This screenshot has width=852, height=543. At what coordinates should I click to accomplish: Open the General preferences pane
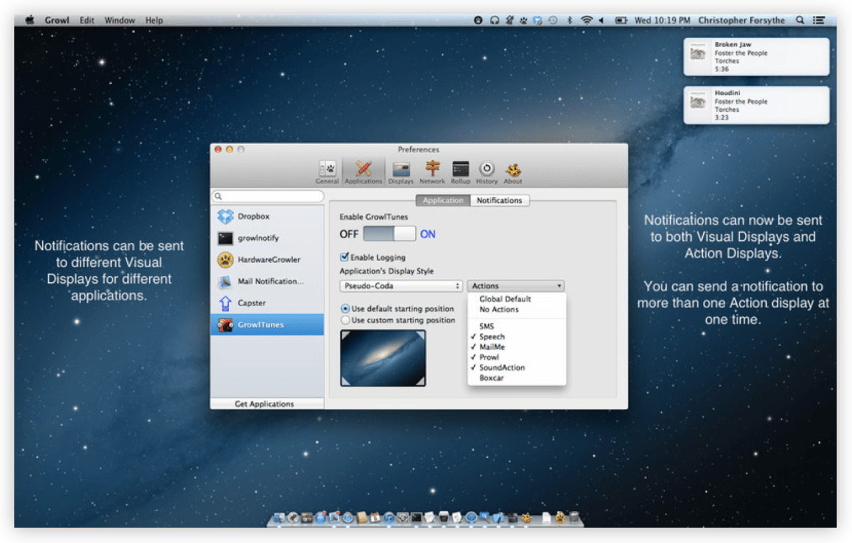[x=327, y=172]
